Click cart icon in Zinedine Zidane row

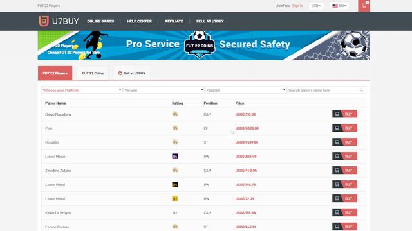pos(337,170)
